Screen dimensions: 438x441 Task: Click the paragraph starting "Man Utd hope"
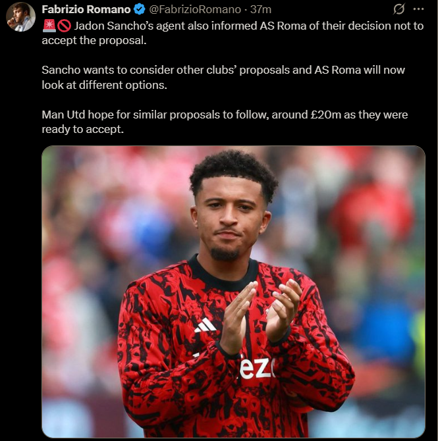click(x=225, y=122)
